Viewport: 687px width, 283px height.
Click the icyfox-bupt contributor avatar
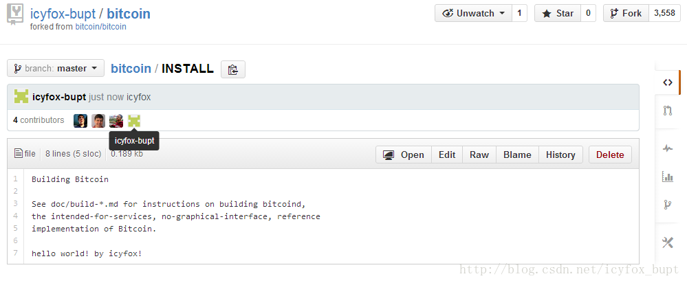134,121
